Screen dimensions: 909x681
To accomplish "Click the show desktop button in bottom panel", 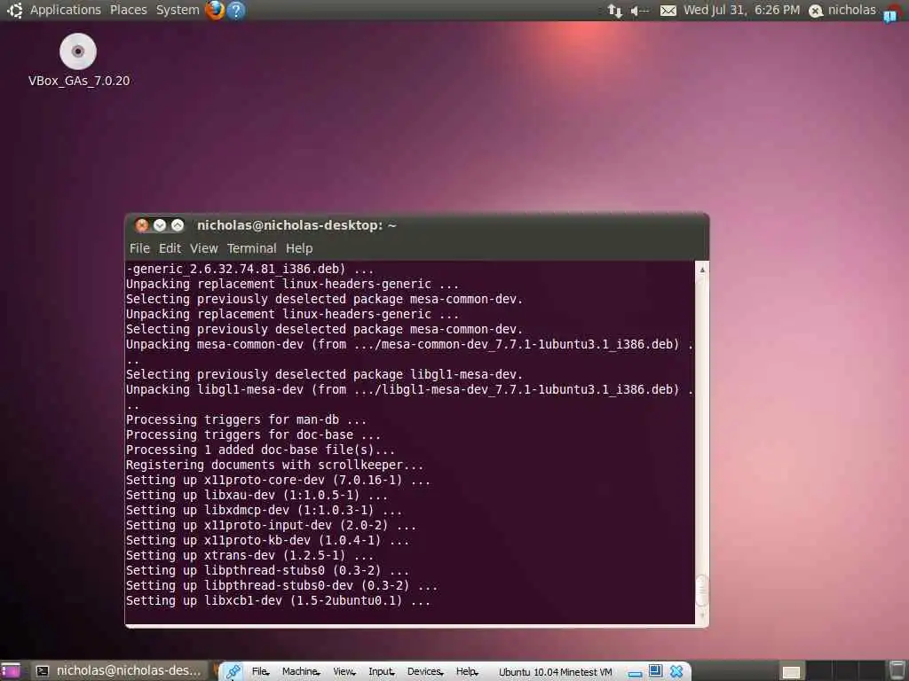I will [10, 671].
